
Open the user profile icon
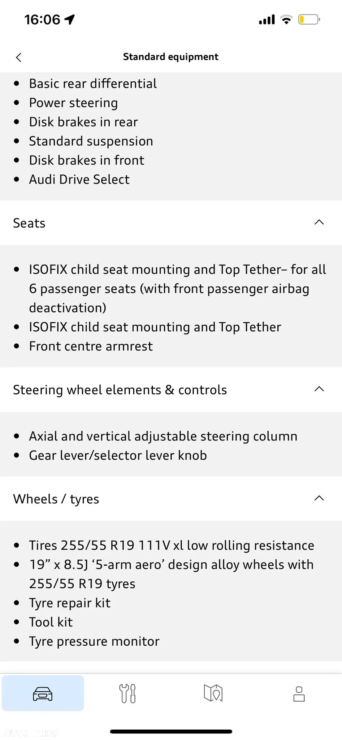click(x=299, y=693)
